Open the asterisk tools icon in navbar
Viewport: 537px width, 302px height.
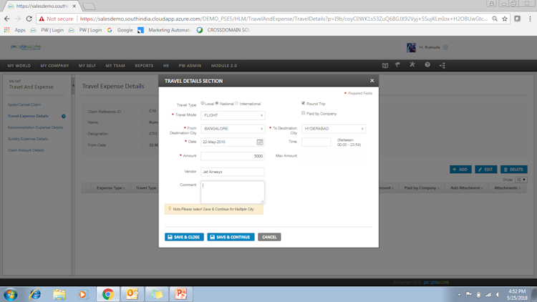(x=412, y=64)
